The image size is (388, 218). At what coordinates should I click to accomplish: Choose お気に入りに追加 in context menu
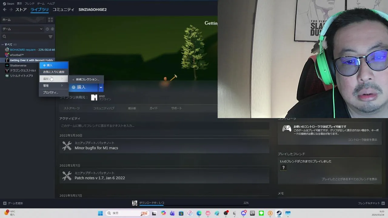[54, 72]
